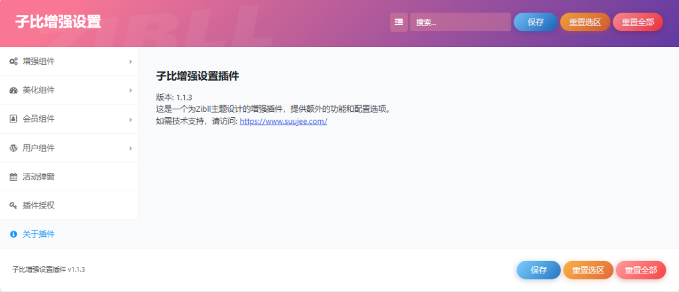Image resolution: width=679 pixels, height=292 pixels.
Task: Open the 美化组件 menu section
Action: pyautogui.click(x=69, y=90)
